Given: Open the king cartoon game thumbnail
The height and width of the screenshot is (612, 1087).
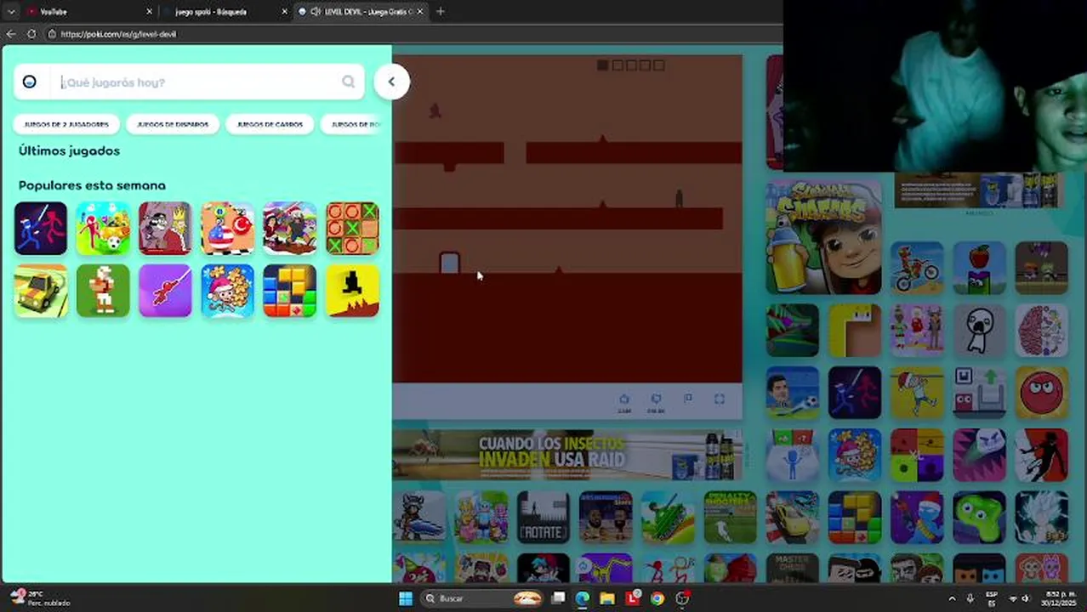Looking at the screenshot, I should pos(165,229).
